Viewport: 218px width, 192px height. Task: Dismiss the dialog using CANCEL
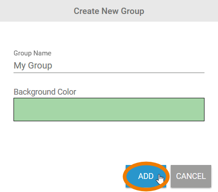click(191, 176)
